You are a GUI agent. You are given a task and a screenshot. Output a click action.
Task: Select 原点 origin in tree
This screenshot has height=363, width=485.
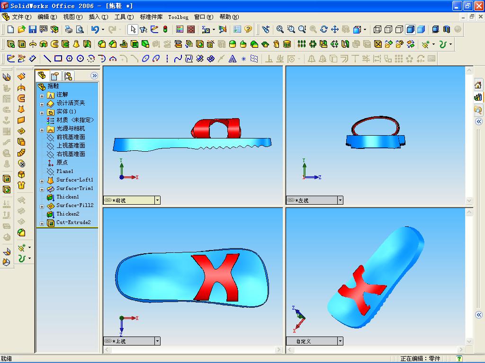[x=62, y=163]
